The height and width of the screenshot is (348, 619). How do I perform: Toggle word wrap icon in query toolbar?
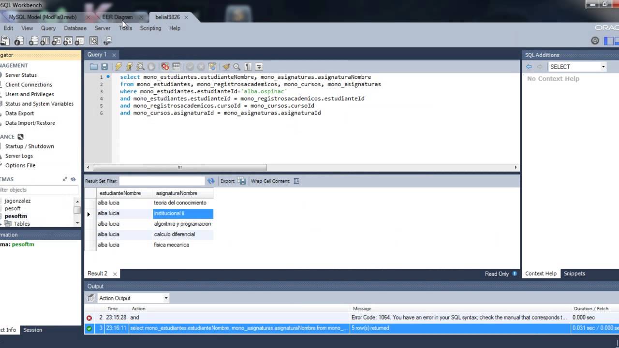(x=259, y=67)
